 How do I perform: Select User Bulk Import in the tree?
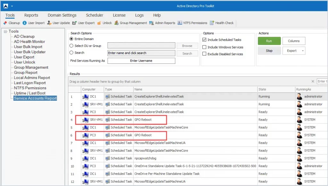pos(28,47)
